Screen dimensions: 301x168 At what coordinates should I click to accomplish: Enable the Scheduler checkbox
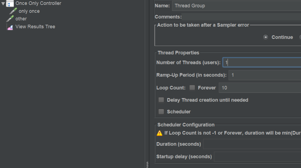click(161, 112)
